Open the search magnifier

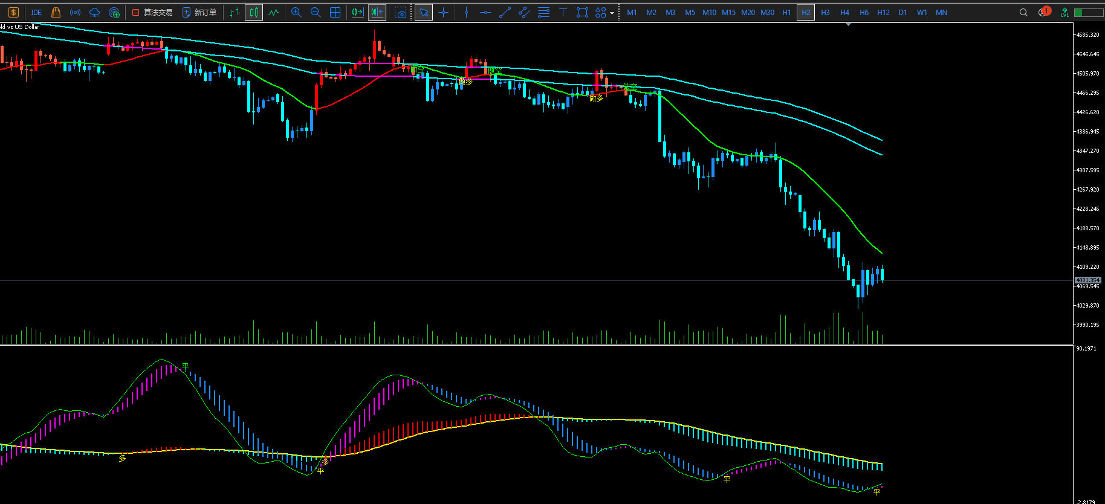[x=1023, y=12]
